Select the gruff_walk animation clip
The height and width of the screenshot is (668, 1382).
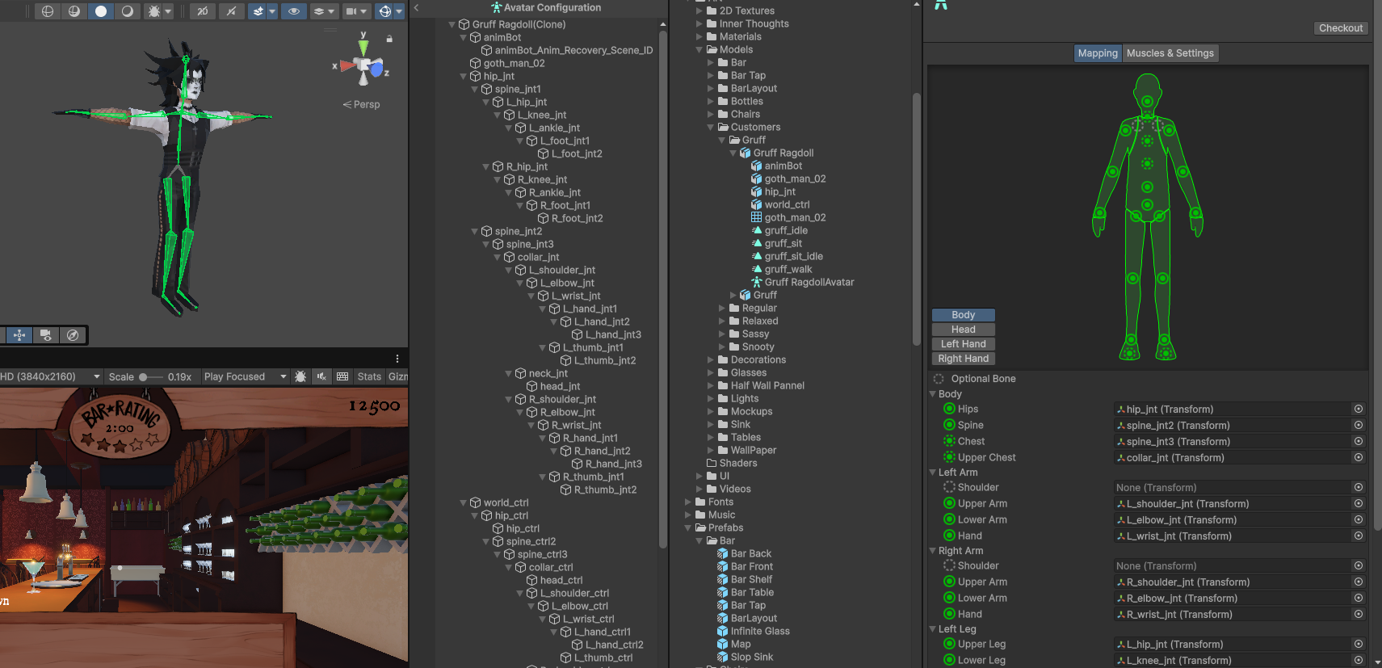coord(788,270)
